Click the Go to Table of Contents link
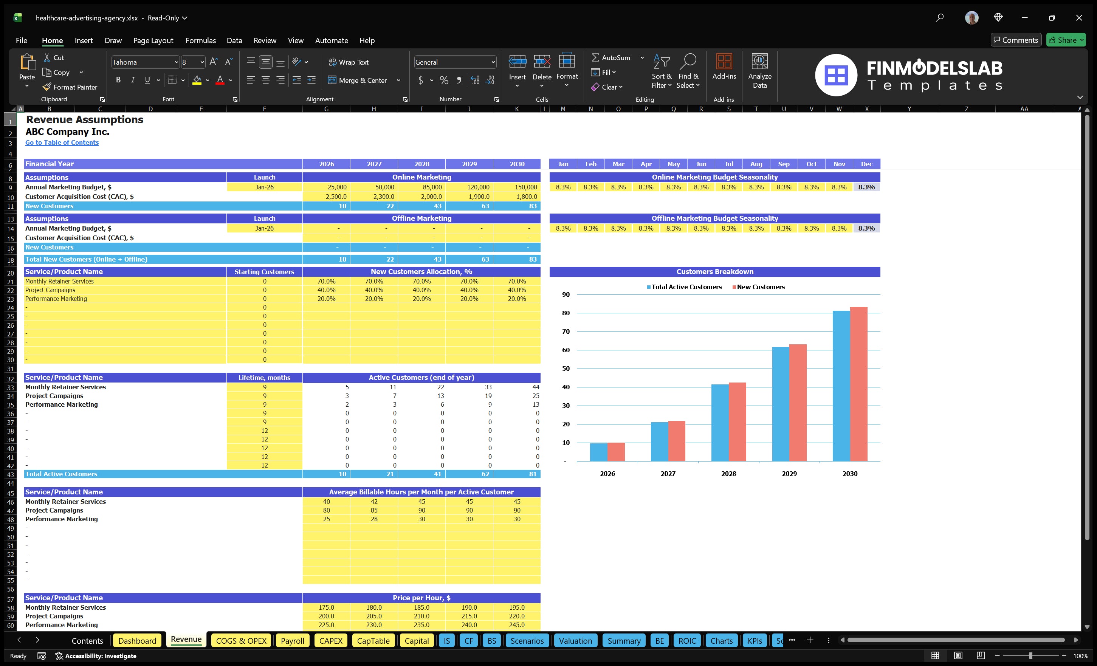Viewport: 1097px width, 666px height. 62,142
